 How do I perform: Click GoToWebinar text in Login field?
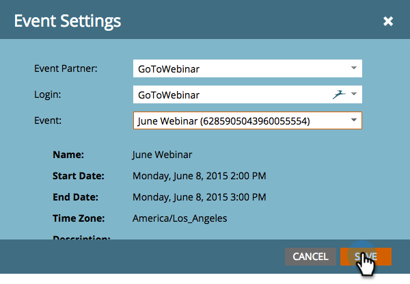pyautogui.click(x=169, y=95)
